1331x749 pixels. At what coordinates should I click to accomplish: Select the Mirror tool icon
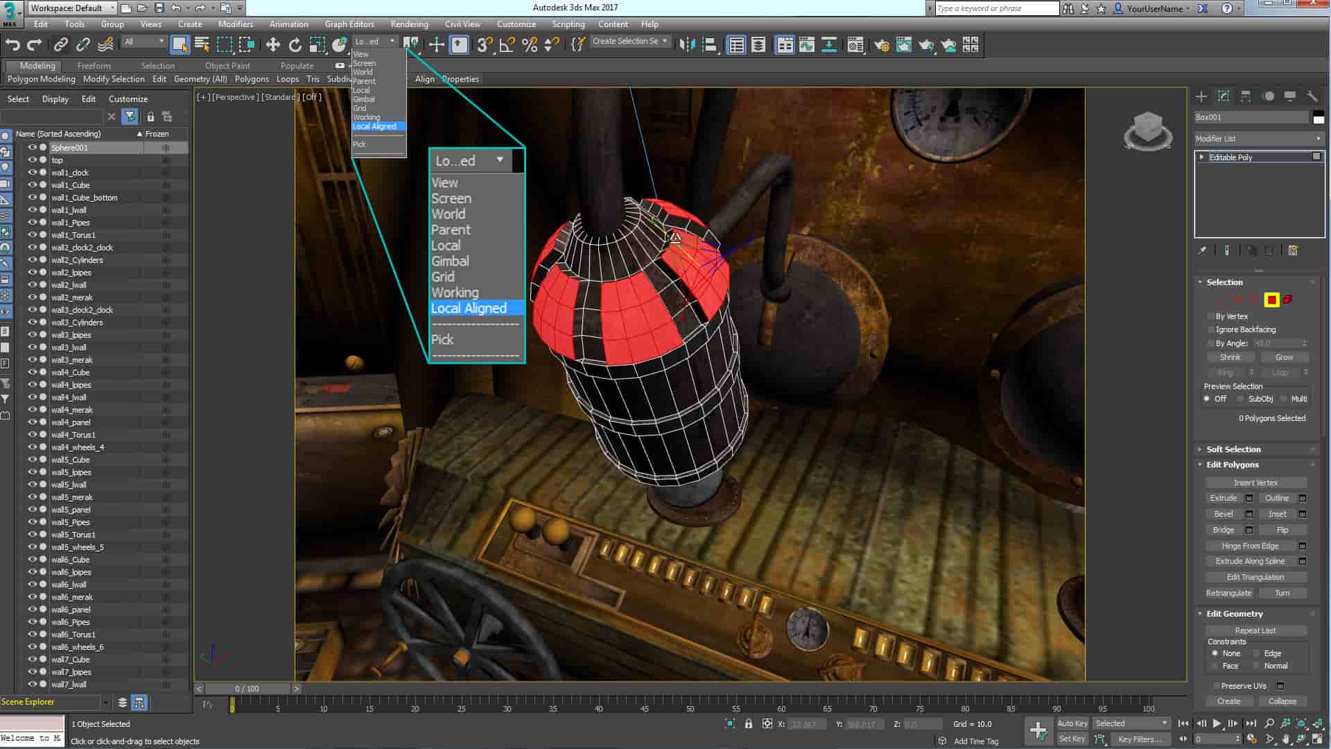[x=688, y=44]
